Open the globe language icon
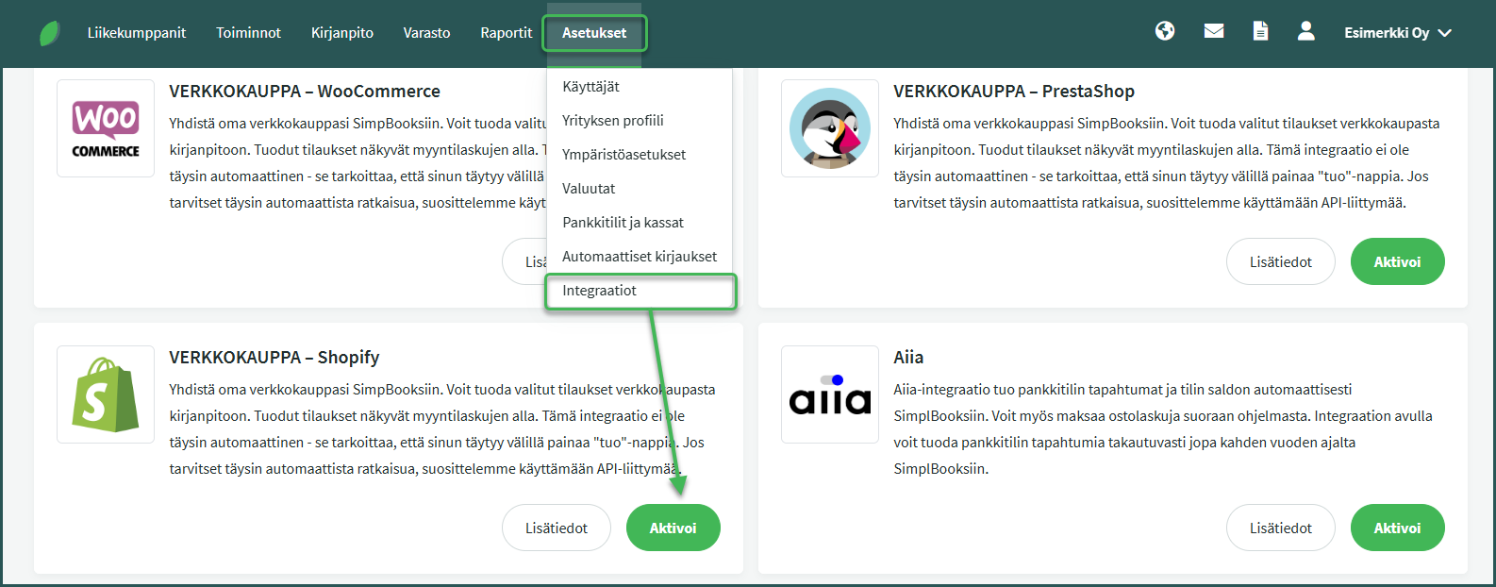Image resolution: width=1496 pixels, height=587 pixels. [x=1165, y=31]
